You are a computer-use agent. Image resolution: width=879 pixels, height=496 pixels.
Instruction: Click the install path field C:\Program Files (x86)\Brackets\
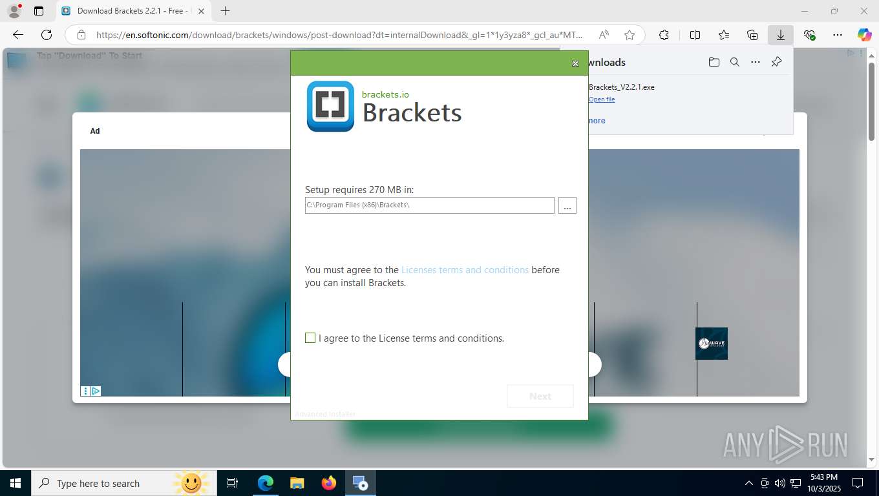pyautogui.click(x=429, y=205)
